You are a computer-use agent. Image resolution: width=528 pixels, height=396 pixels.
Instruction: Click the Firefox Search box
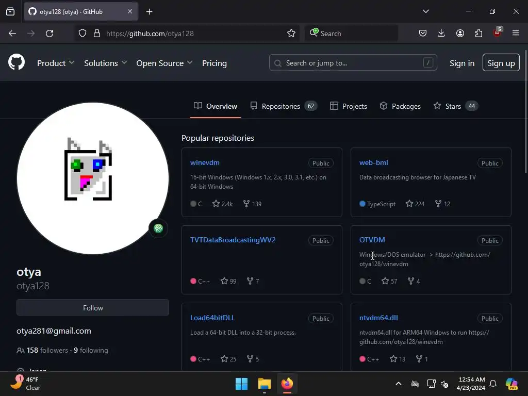pyautogui.click(x=351, y=34)
